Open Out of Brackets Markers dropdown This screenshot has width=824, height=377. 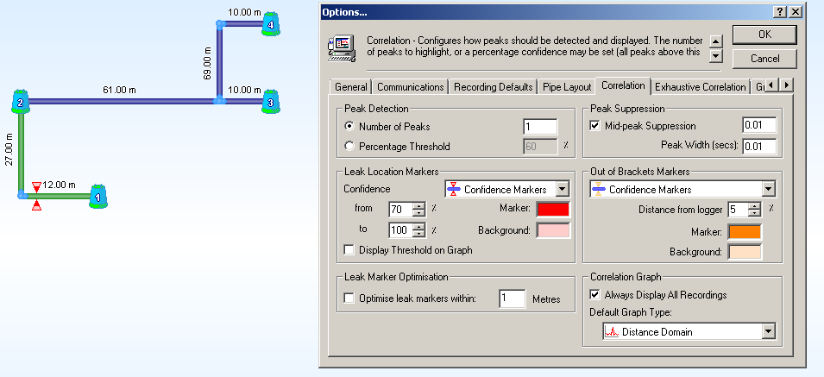click(x=769, y=189)
